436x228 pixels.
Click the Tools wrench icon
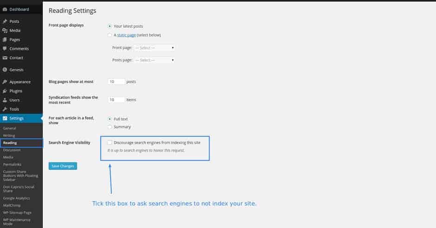coord(5,110)
